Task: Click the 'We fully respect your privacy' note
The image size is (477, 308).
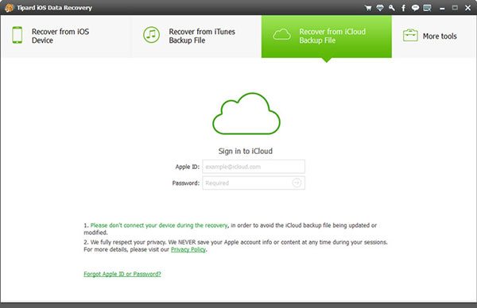Action: point(236,246)
